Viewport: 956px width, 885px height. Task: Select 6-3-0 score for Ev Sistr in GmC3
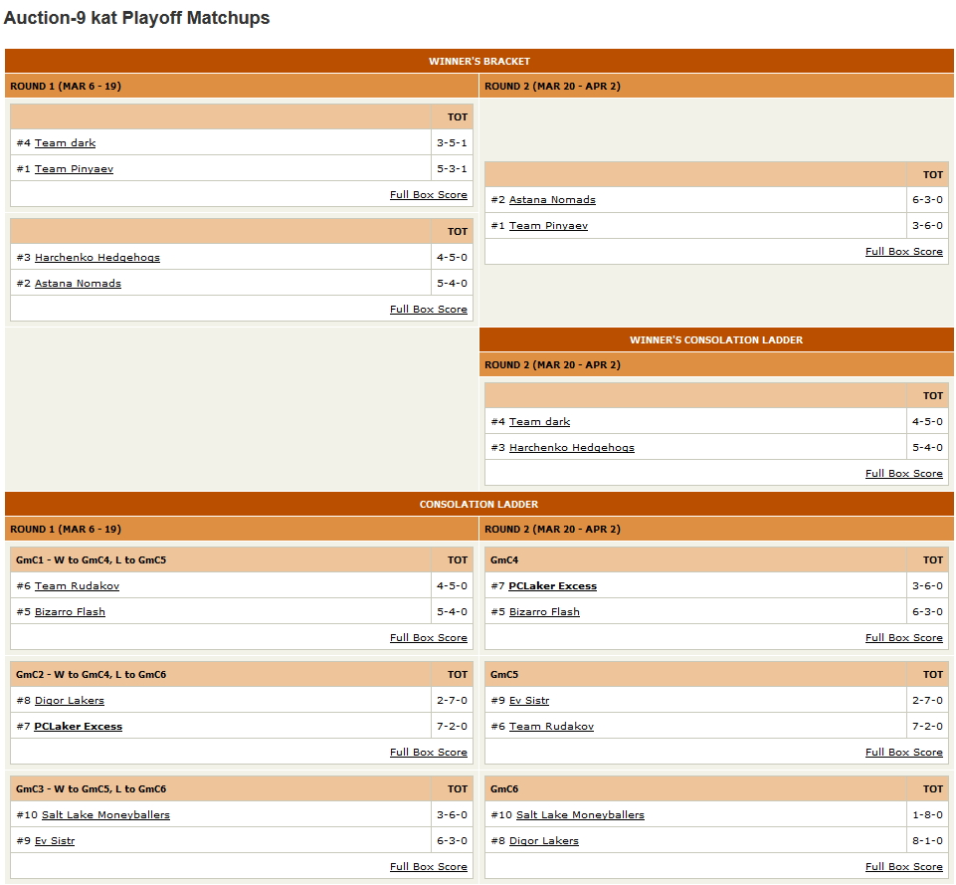point(452,840)
